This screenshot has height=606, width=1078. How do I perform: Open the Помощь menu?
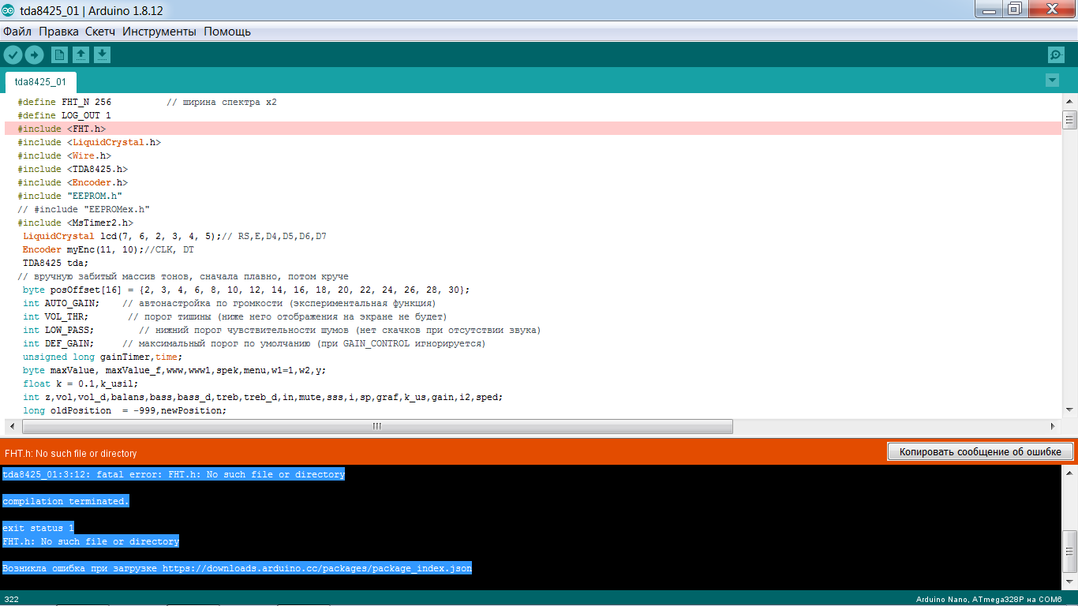227,32
